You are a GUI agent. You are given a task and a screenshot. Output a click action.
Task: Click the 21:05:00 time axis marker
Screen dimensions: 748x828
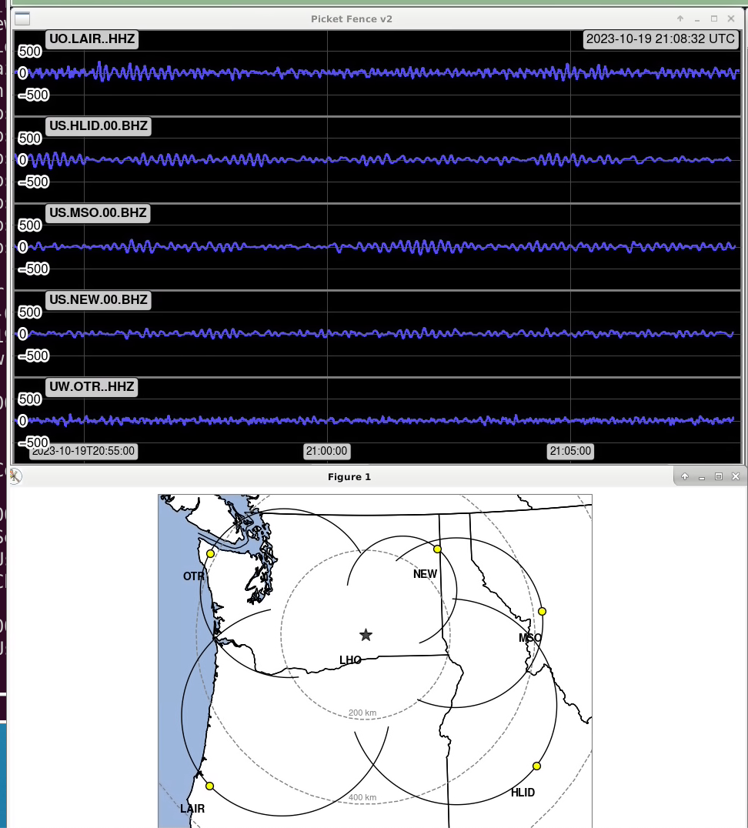click(569, 452)
